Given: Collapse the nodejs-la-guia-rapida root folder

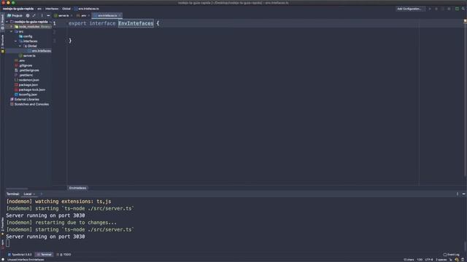Looking at the screenshot, I should [x=7, y=22].
